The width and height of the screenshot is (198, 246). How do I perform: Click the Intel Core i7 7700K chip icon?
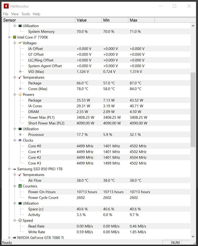tap(15, 37)
